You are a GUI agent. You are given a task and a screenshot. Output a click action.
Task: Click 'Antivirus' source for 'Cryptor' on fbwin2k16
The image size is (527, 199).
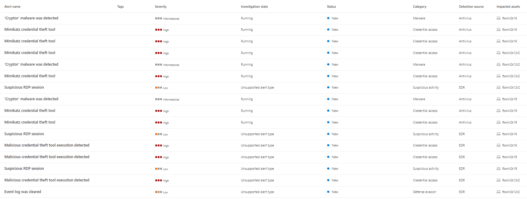click(x=465, y=18)
